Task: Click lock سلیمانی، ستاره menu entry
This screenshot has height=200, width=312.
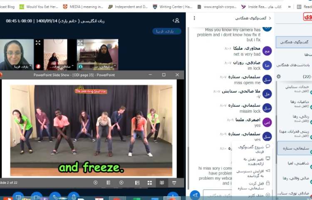Action: 252,185
